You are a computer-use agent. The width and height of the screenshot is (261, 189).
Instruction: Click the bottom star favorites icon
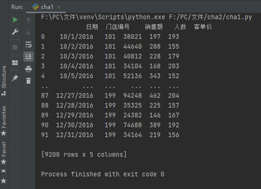[x=4, y=181]
